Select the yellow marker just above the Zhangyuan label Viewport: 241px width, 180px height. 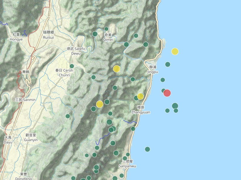tap(140, 96)
